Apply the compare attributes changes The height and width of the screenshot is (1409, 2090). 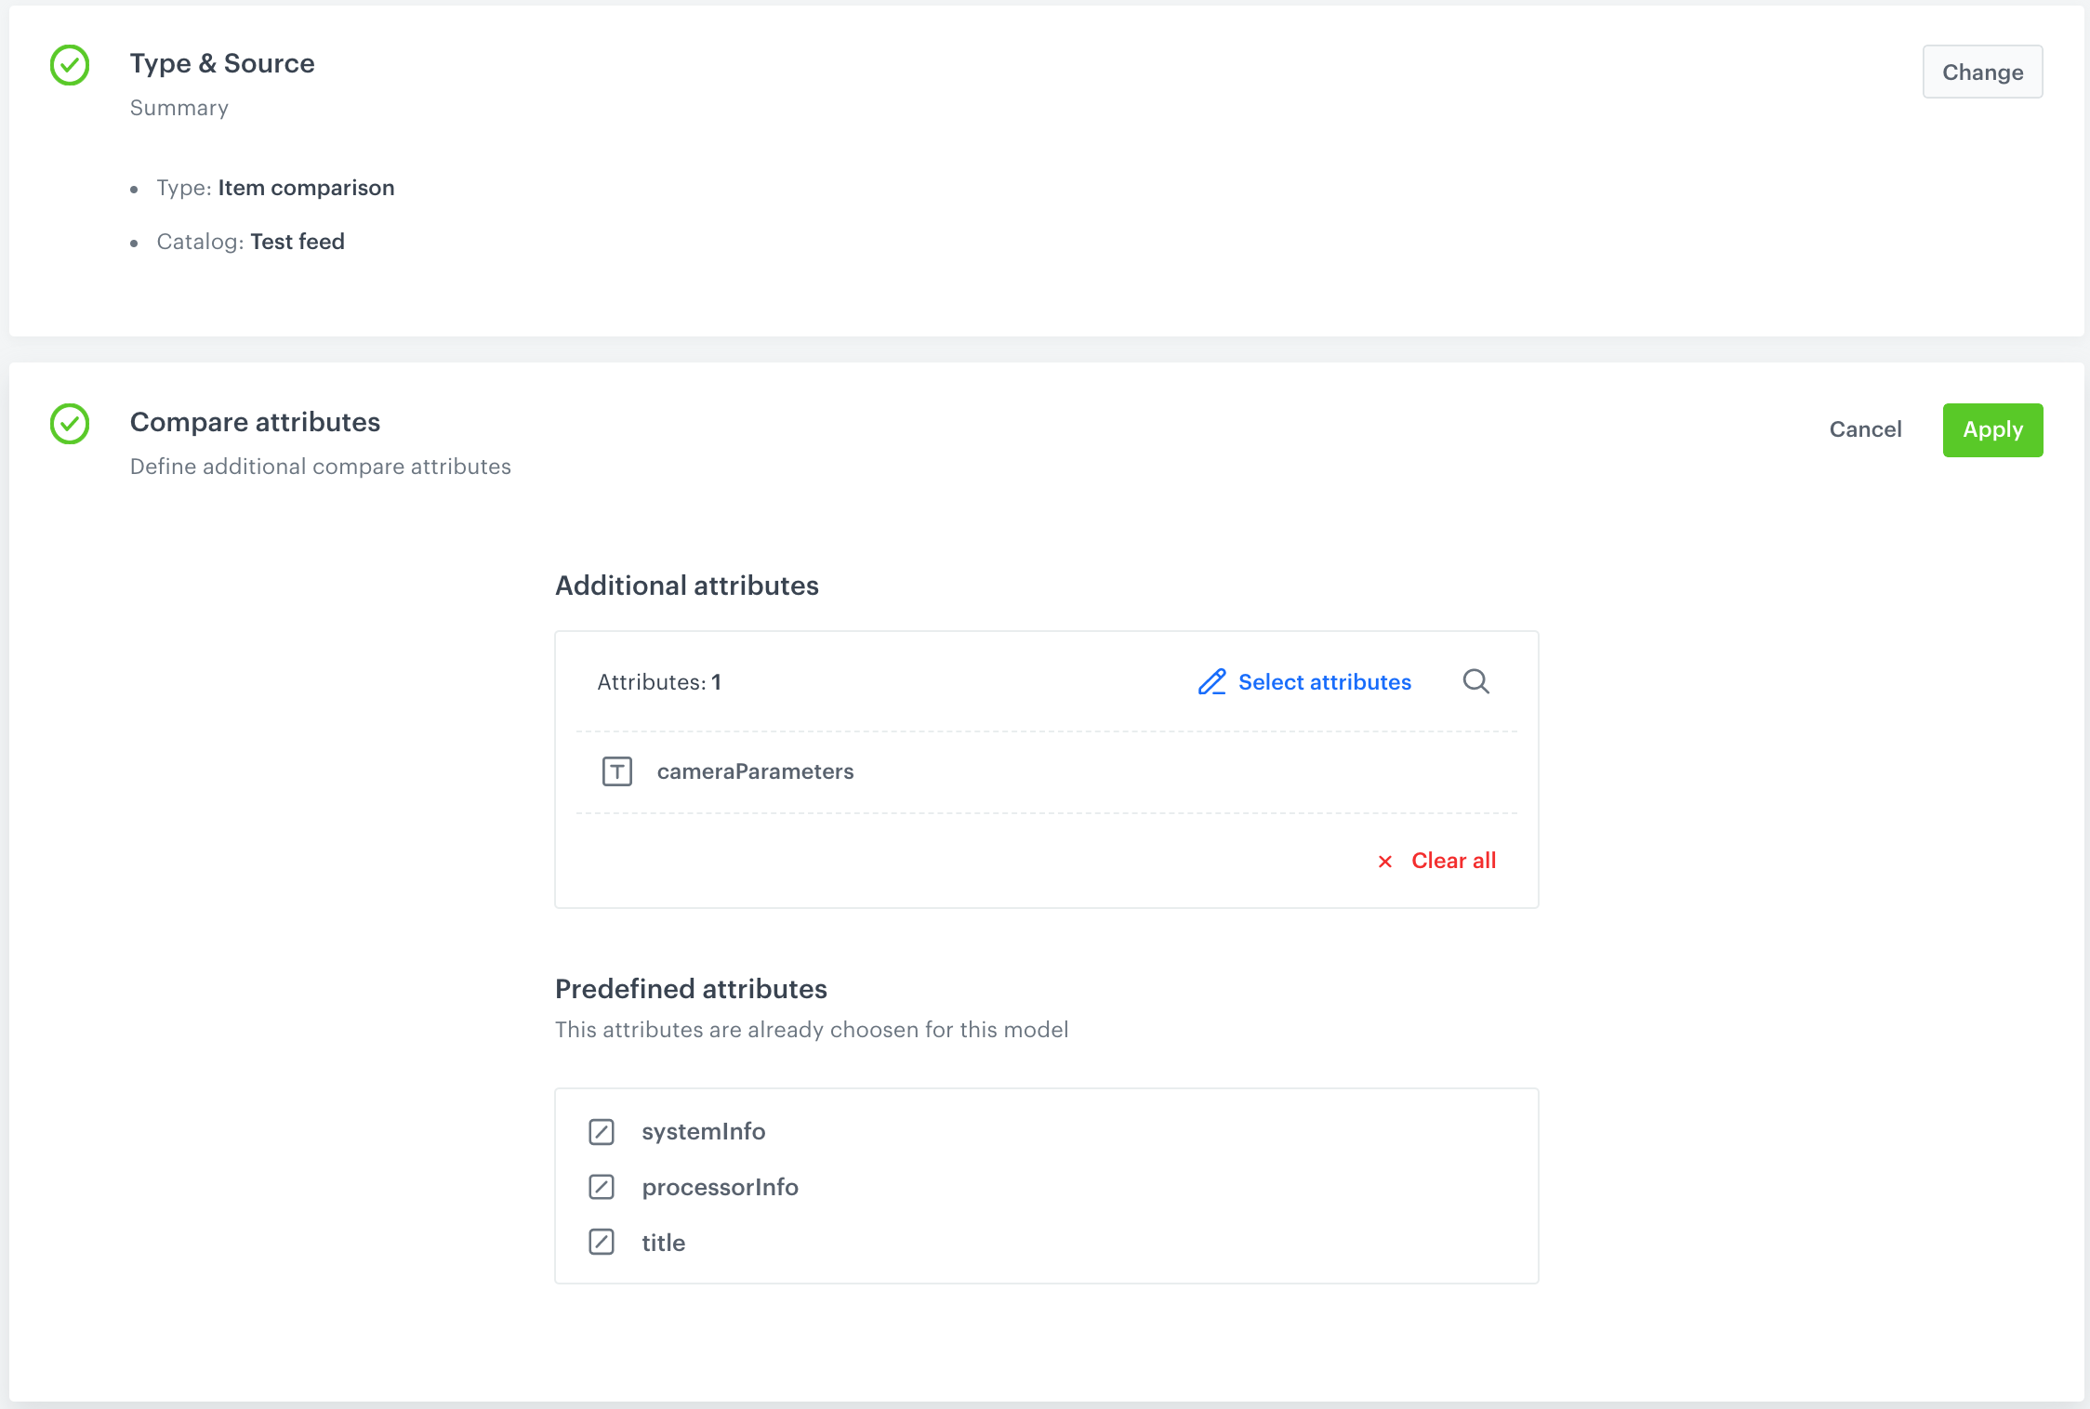1992,429
